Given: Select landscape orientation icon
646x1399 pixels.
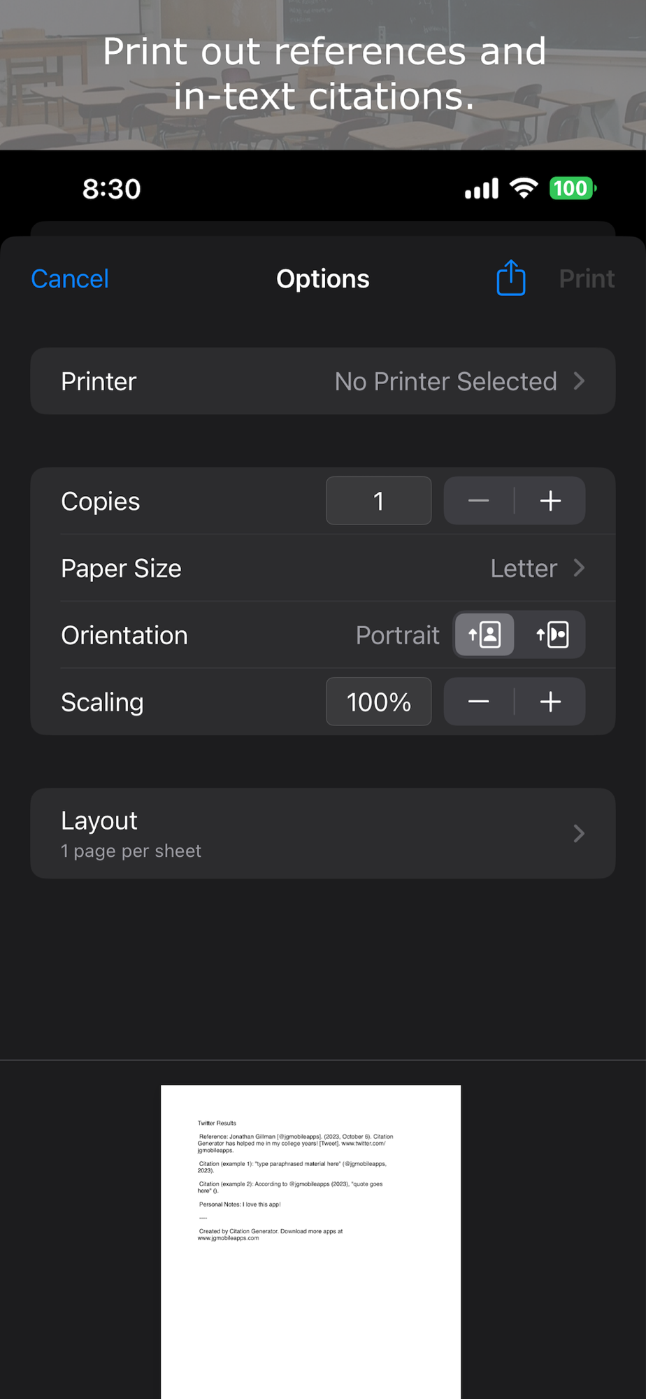Looking at the screenshot, I should coord(552,635).
